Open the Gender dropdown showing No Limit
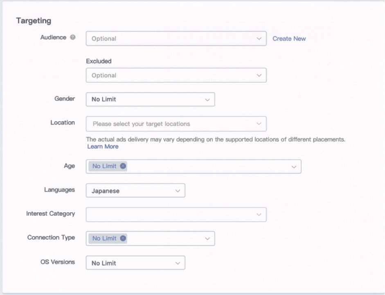The image size is (385, 295). coord(150,99)
